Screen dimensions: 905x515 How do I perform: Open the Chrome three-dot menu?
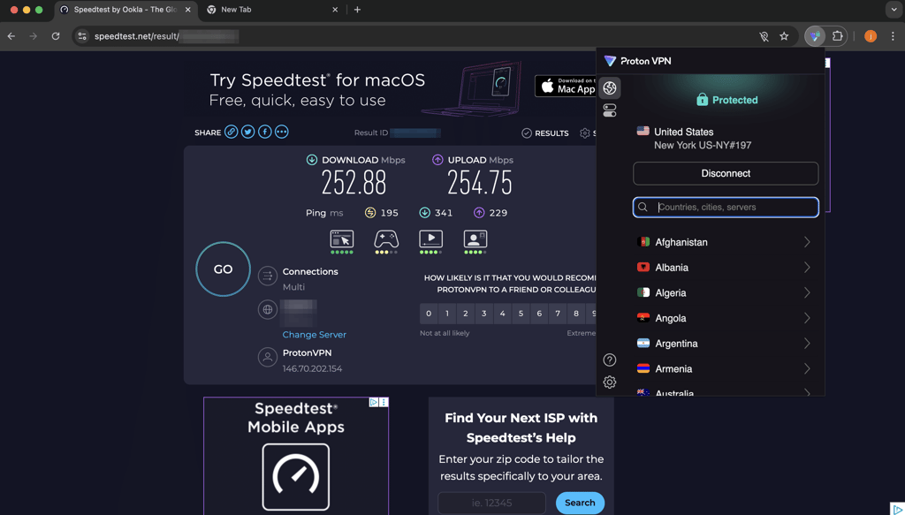(x=893, y=36)
